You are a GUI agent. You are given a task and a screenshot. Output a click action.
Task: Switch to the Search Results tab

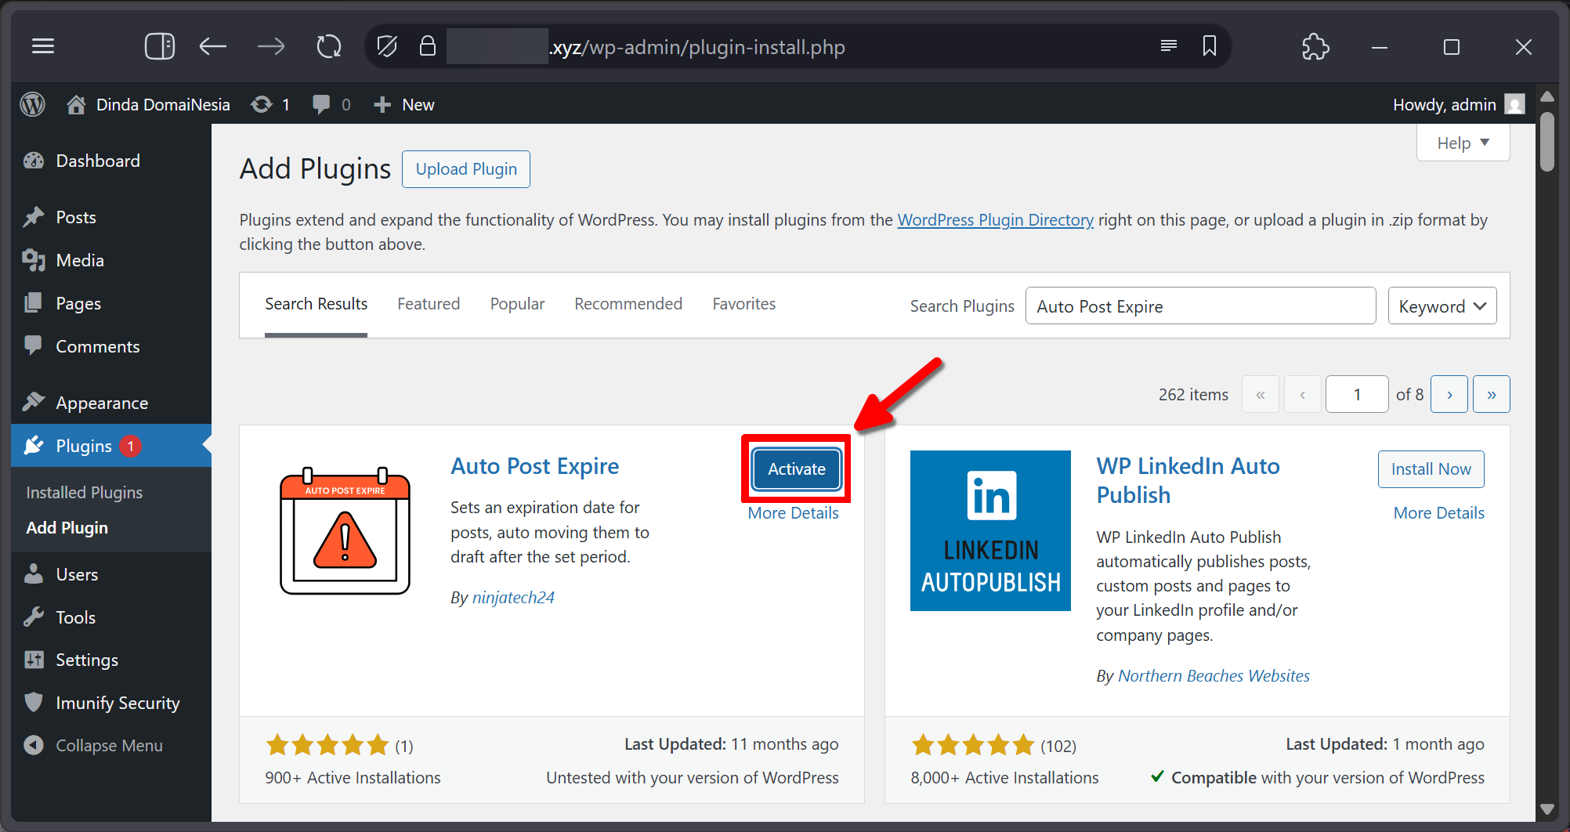(x=316, y=304)
